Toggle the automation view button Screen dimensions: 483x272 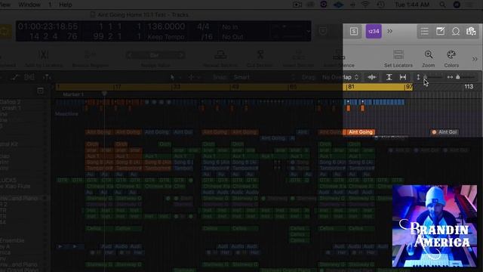tap(15, 77)
